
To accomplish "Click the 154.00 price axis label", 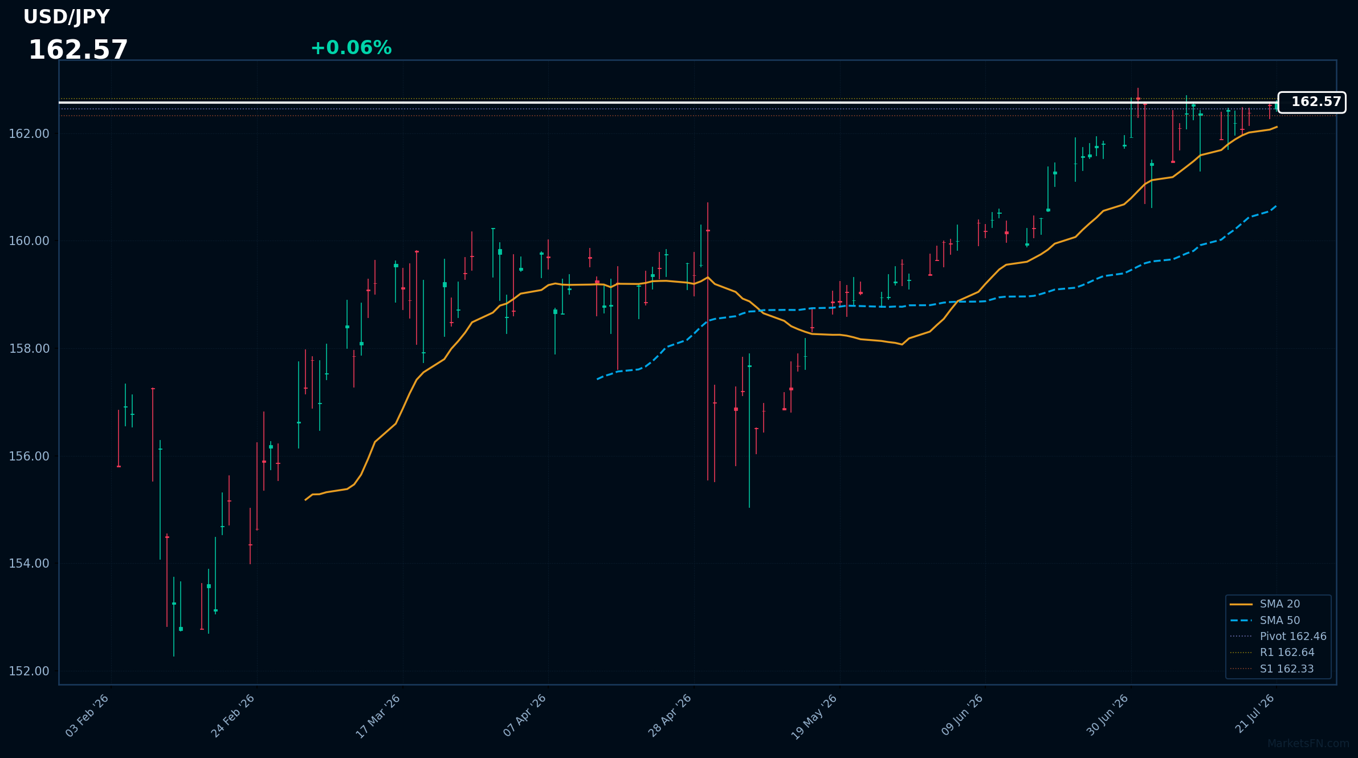I will (x=29, y=564).
